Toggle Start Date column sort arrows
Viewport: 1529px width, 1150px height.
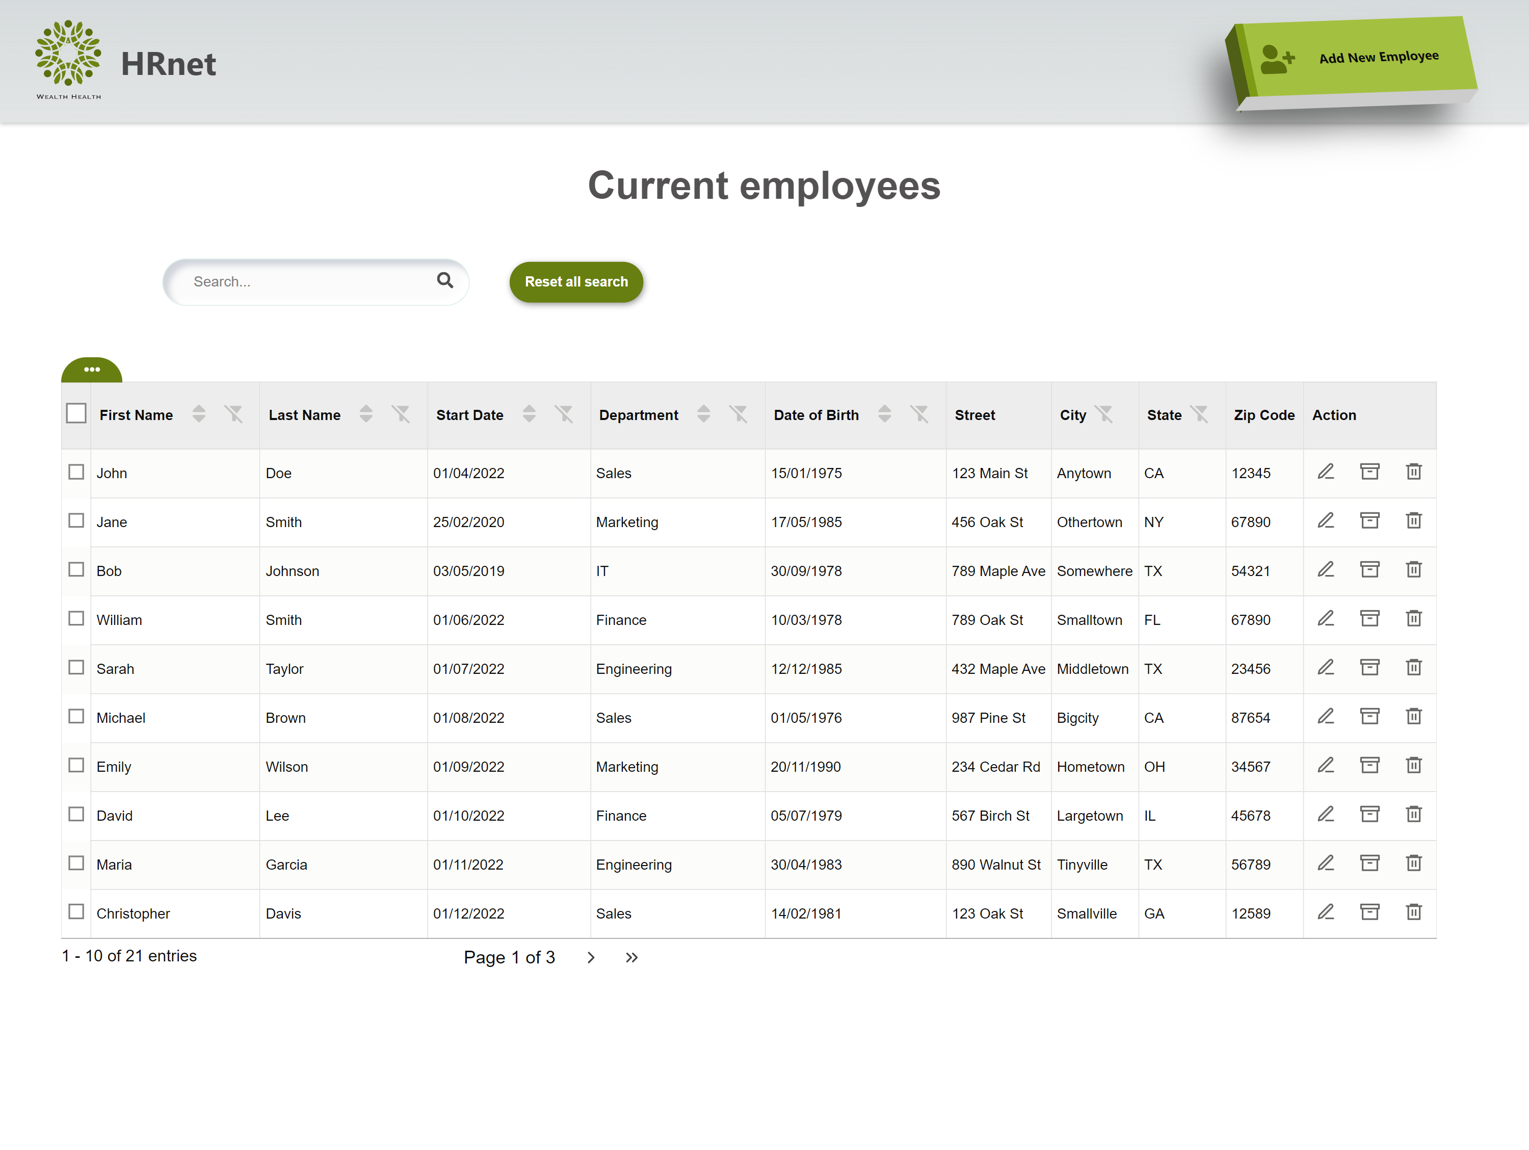[x=530, y=414]
